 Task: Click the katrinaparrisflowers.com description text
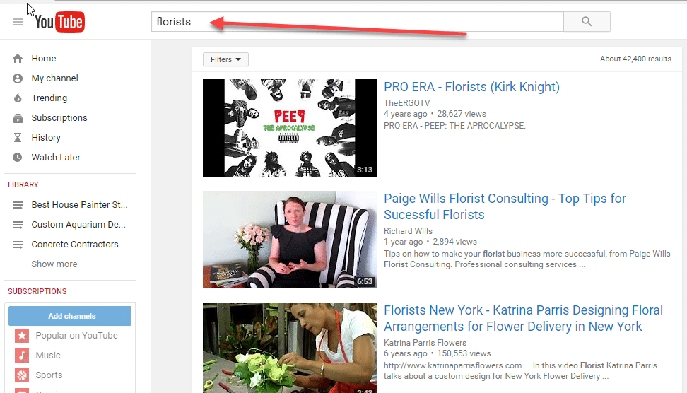(520, 370)
